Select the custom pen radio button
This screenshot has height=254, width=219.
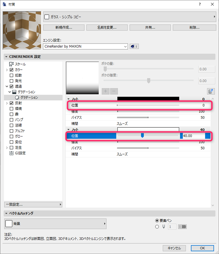157,227
